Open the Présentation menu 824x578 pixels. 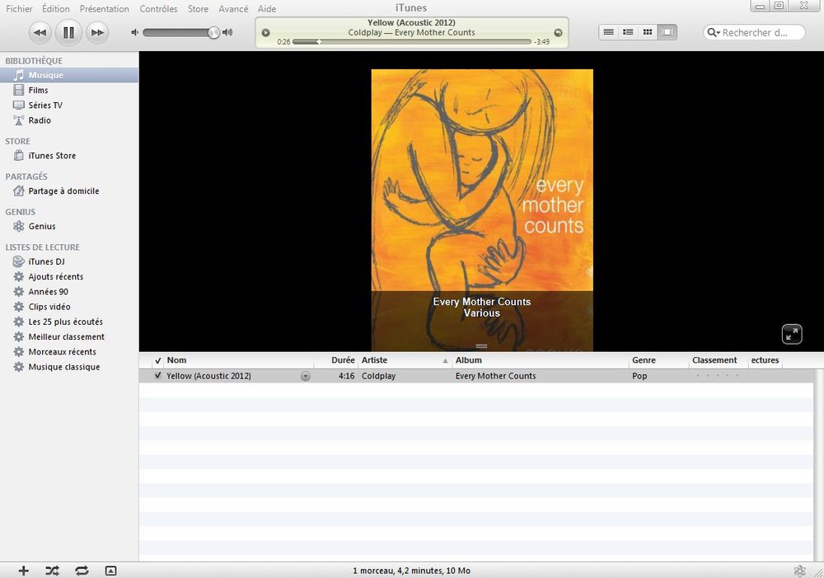104,8
